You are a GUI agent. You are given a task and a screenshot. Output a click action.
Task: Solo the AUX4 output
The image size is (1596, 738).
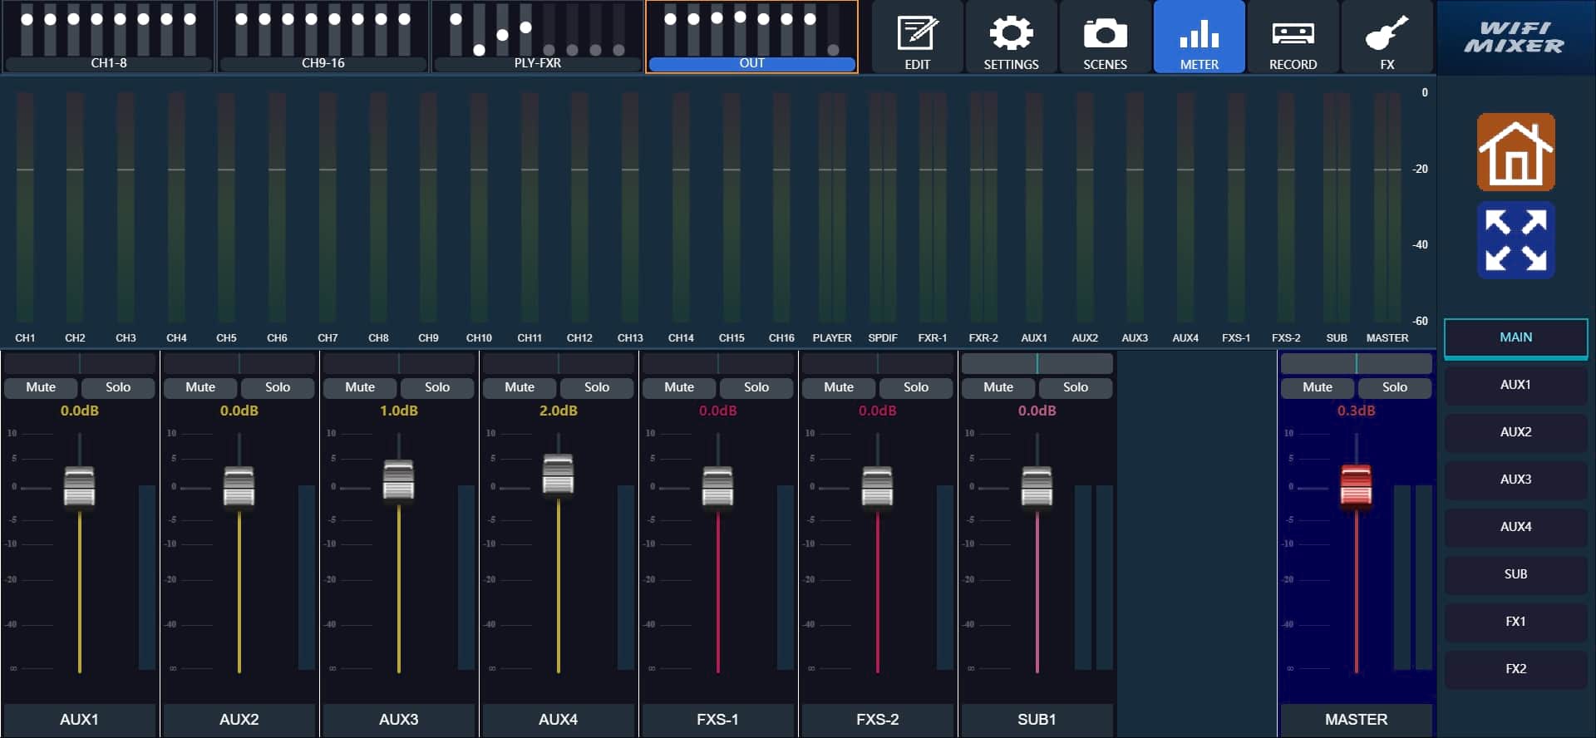coord(597,387)
